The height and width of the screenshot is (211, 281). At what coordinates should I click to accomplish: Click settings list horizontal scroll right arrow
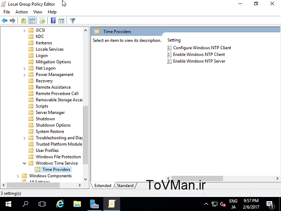coord(277,178)
